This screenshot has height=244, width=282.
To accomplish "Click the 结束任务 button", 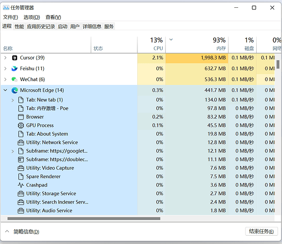I will (262, 231).
